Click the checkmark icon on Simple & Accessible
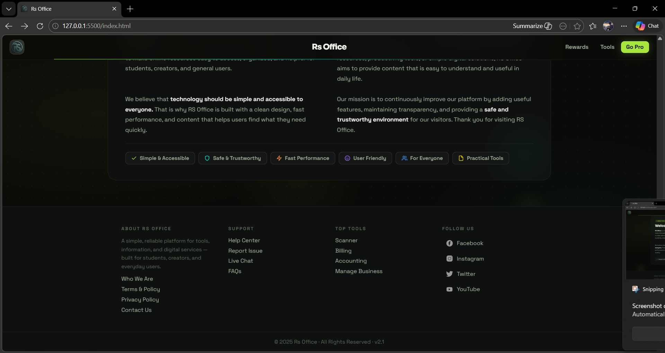Viewport: 665px width, 353px height. [134, 158]
